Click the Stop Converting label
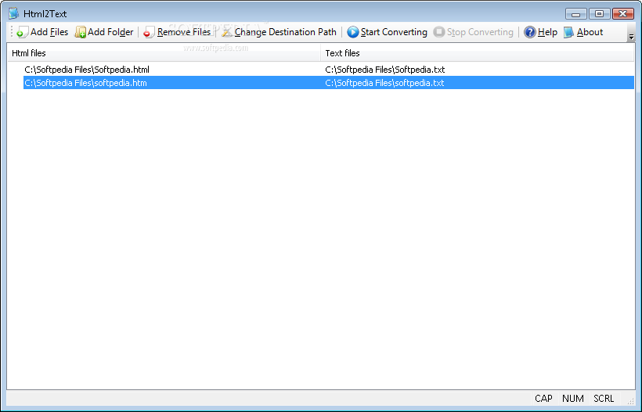This screenshot has height=412, width=642. [x=480, y=32]
